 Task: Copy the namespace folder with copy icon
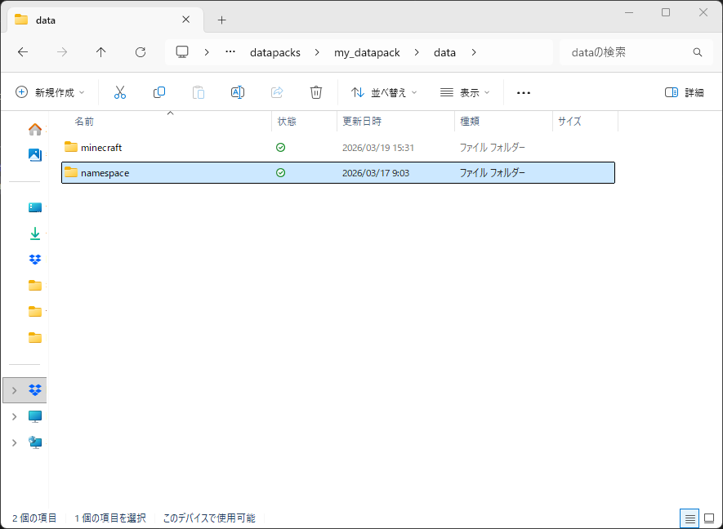[159, 92]
